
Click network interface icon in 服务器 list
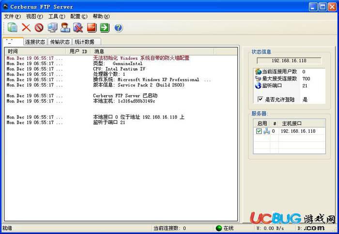[266, 131]
